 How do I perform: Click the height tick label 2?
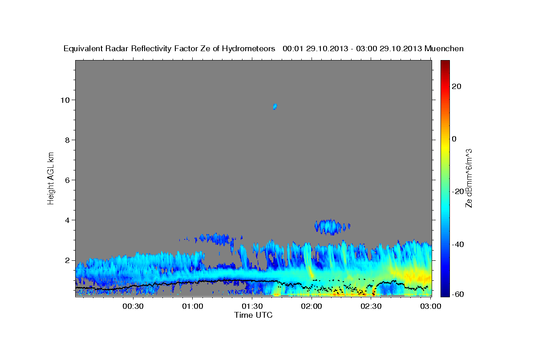pyautogui.click(x=68, y=260)
